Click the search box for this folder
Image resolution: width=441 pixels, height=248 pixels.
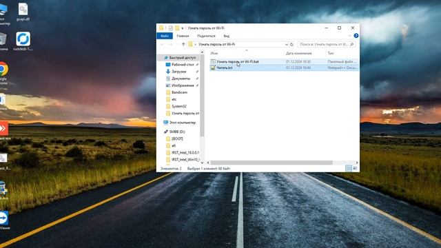(327, 44)
